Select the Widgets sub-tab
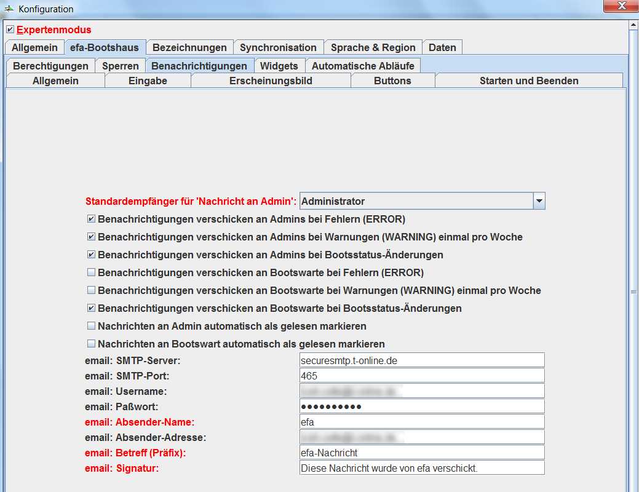This screenshot has width=639, height=492. pyautogui.click(x=279, y=66)
